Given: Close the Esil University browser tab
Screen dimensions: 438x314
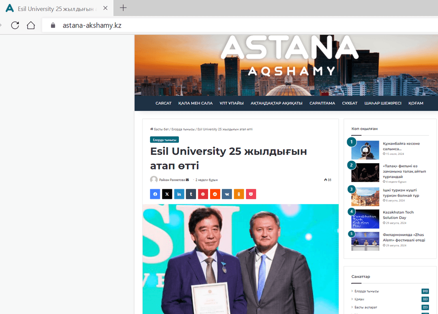Looking at the screenshot, I should pyautogui.click(x=105, y=8).
